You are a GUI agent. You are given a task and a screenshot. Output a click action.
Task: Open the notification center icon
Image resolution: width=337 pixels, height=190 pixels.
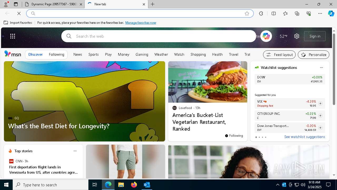(328, 185)
